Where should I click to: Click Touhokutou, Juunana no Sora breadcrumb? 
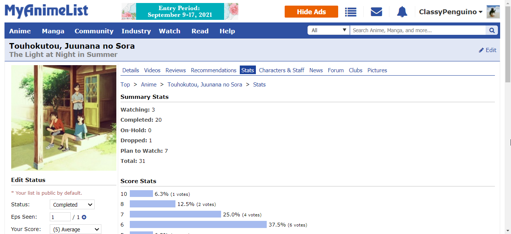pos(205,85)
